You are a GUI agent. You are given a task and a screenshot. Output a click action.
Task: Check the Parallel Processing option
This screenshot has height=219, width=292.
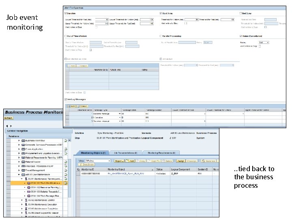[x=161, y=36]
